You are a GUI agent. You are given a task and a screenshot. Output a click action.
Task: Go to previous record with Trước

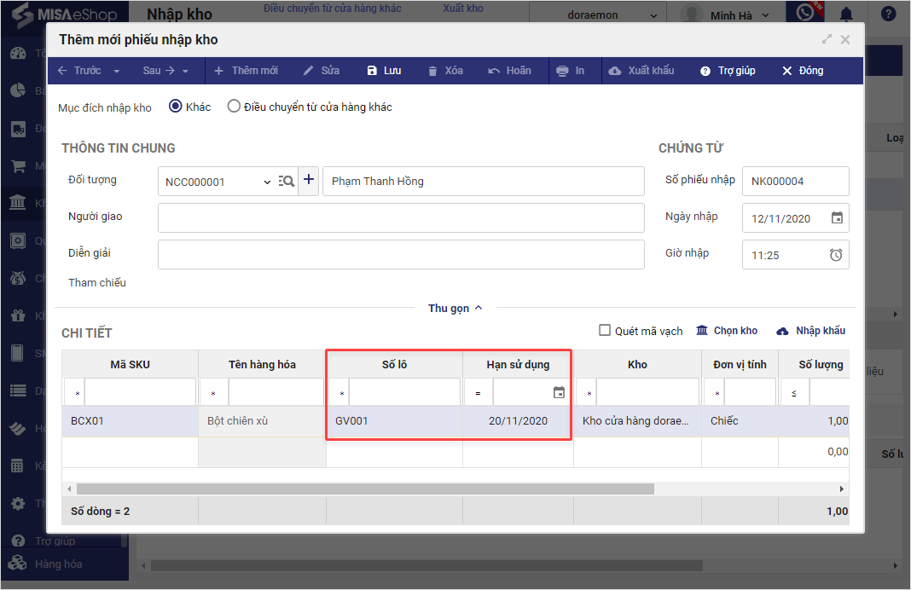click(x=80, y=71)
